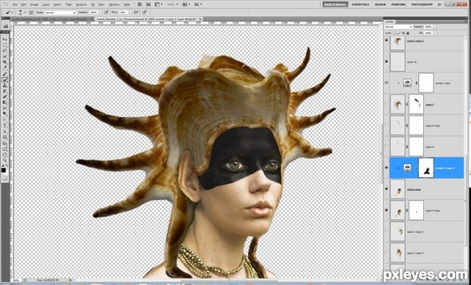The height and width of the screenshot is (285, 471).
Task: Hide the selected Levels 1 copy layer
Action: pyautogui.click(x=386, y=168)
